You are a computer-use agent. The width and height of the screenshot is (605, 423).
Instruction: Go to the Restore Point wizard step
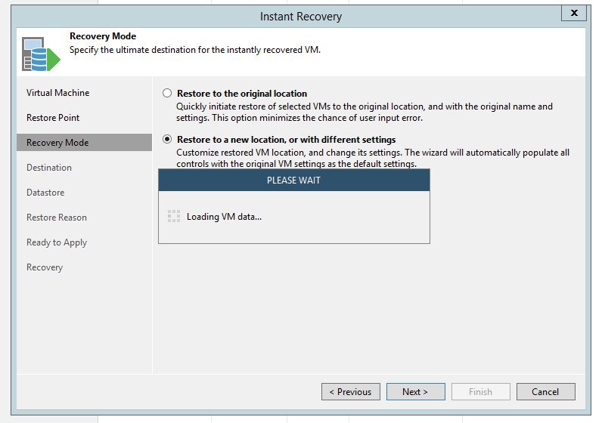coord(53,118)
